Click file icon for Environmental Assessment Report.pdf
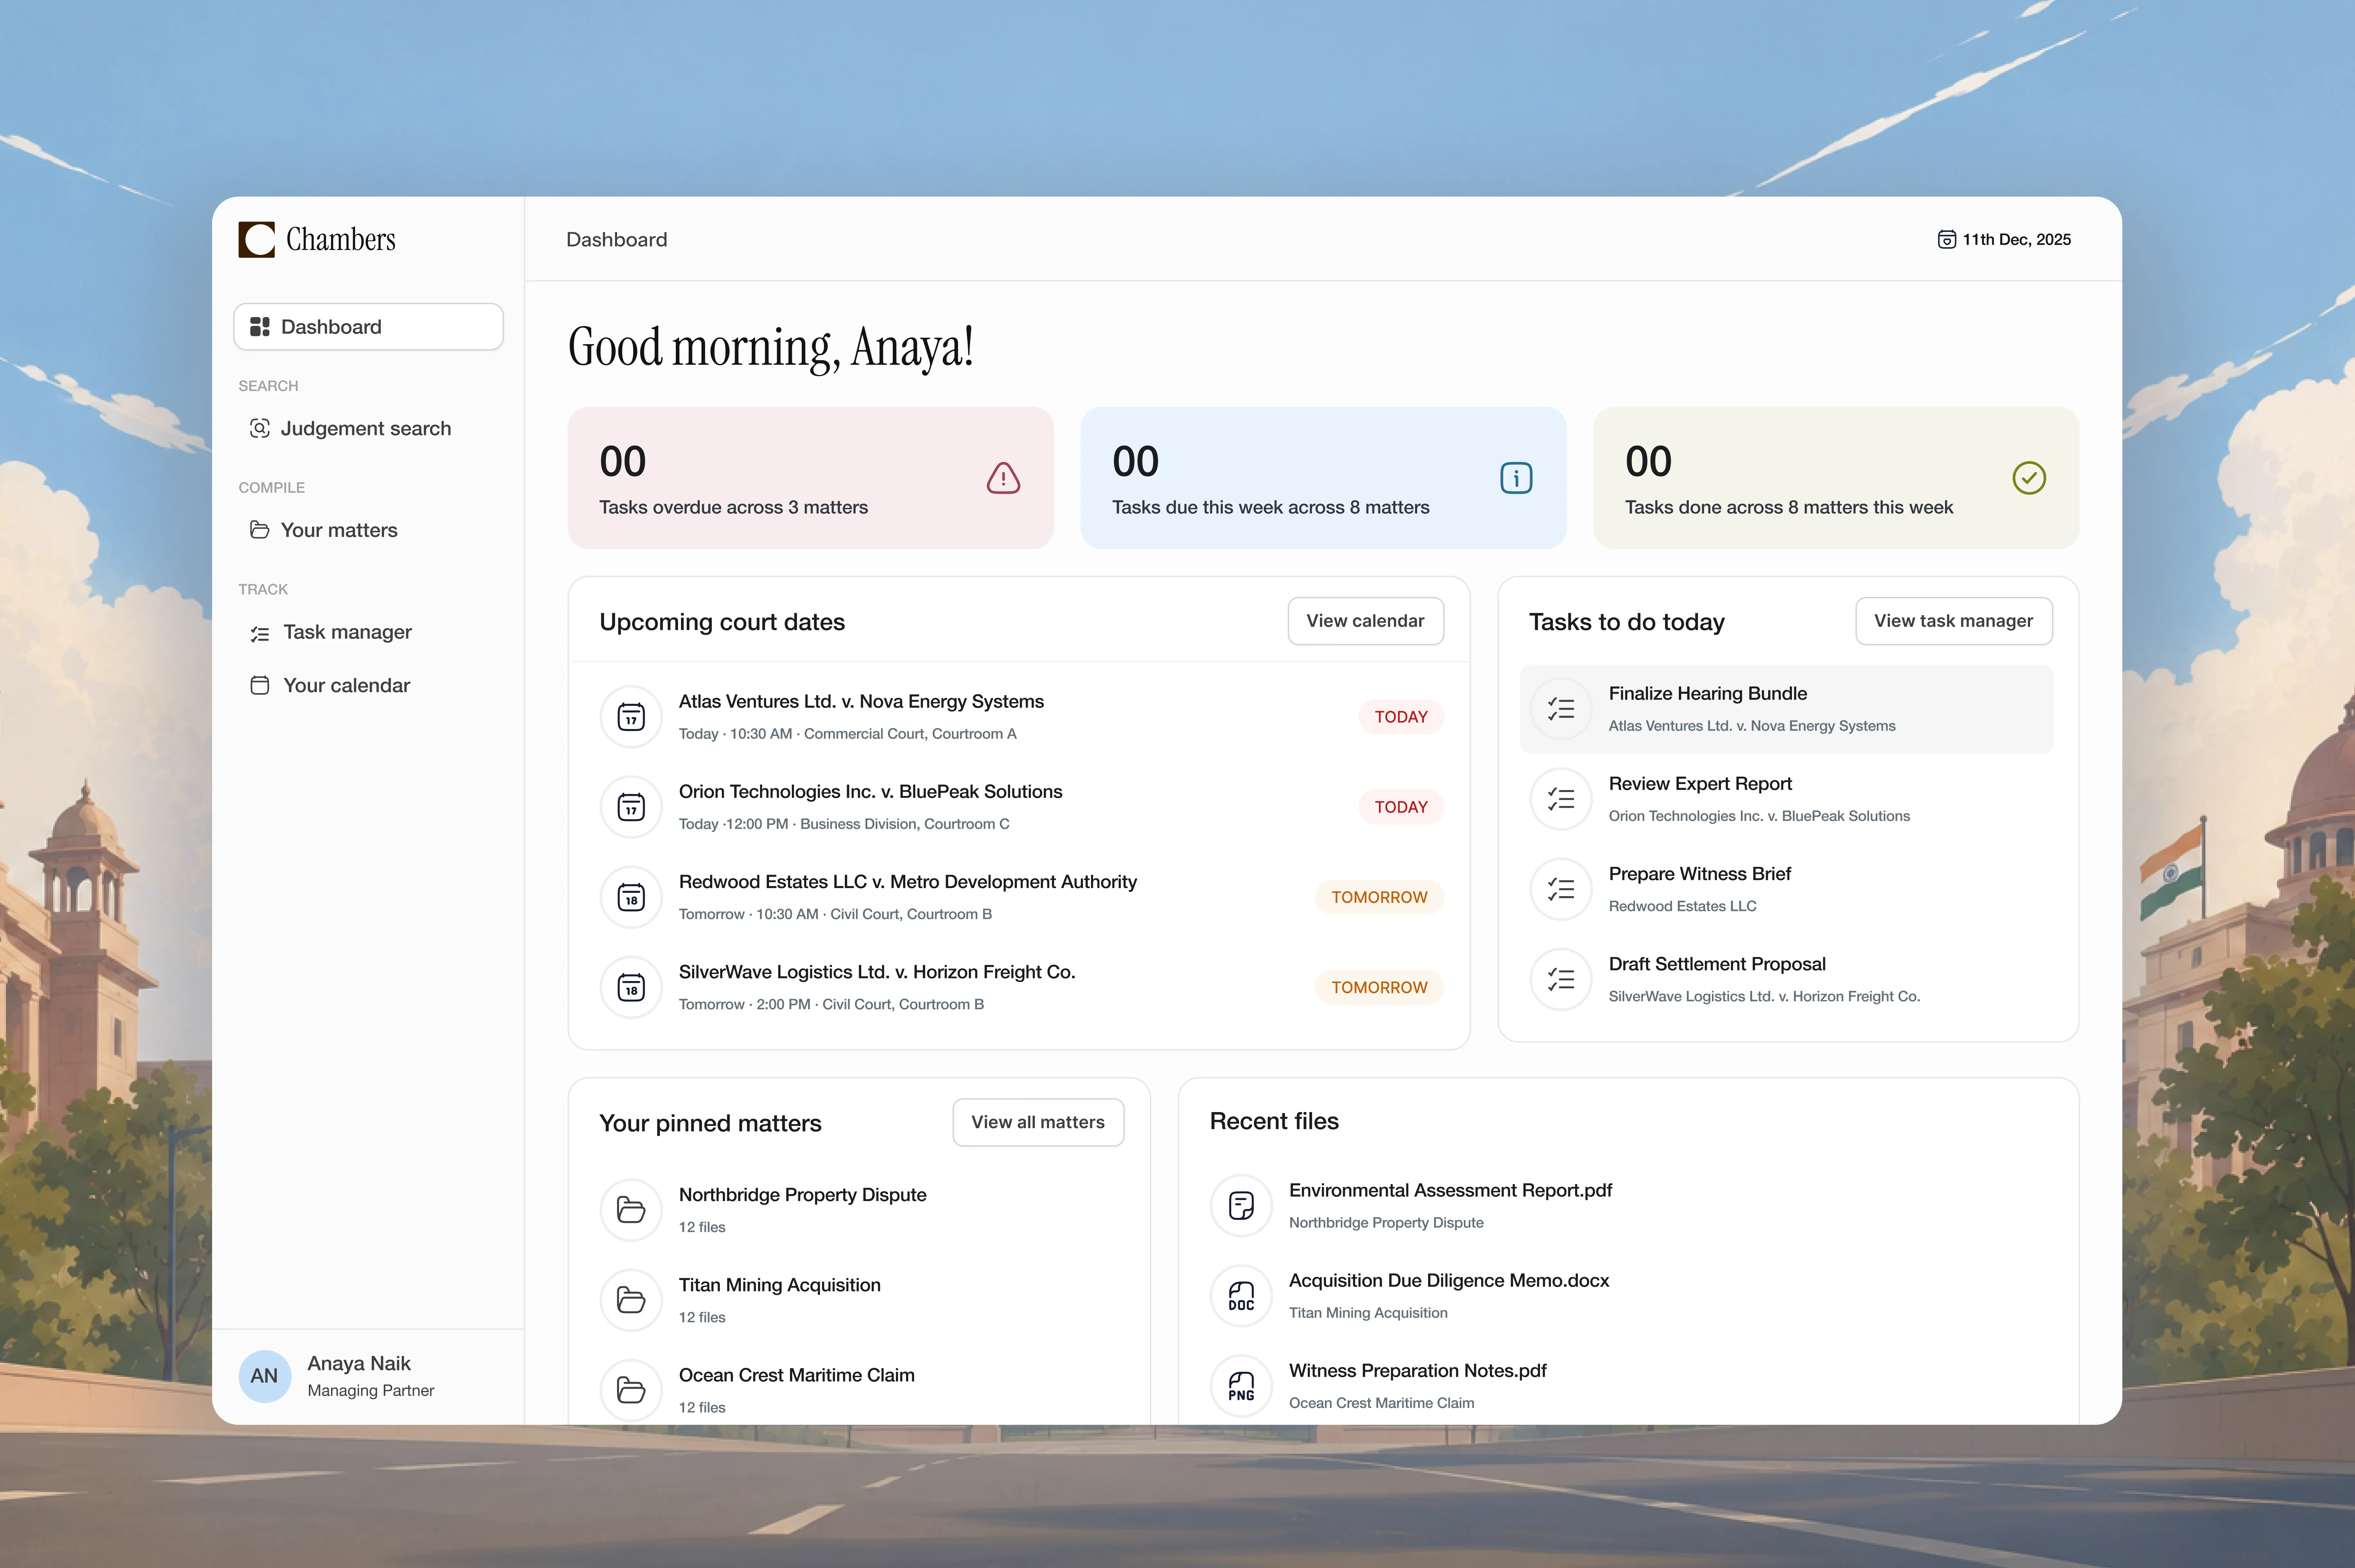Image resolution: width=2355 pixels, height=1568 pixels. click(x=1241, y=1206)
